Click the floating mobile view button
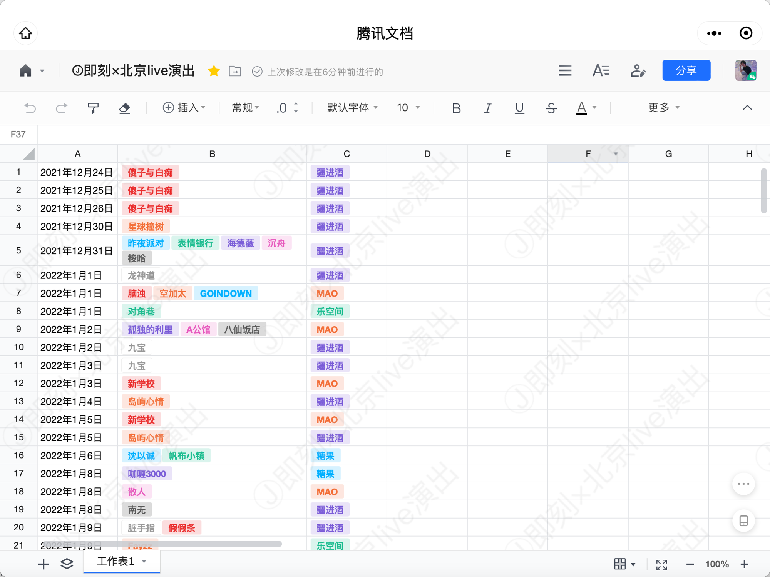The height and width of the screenshot is (577, 770). click(x=743, y=521)
